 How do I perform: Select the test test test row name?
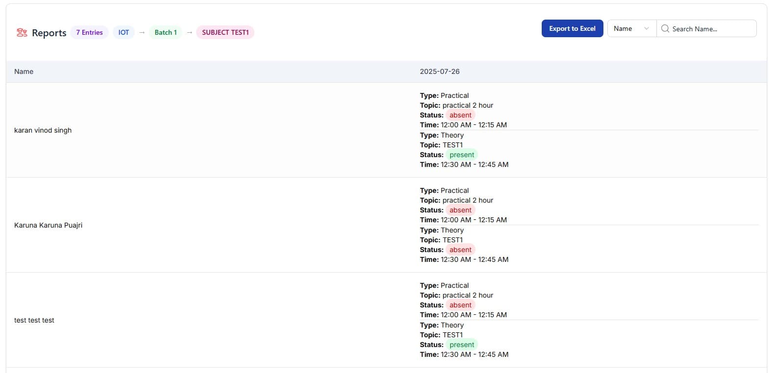pos(34,320)
